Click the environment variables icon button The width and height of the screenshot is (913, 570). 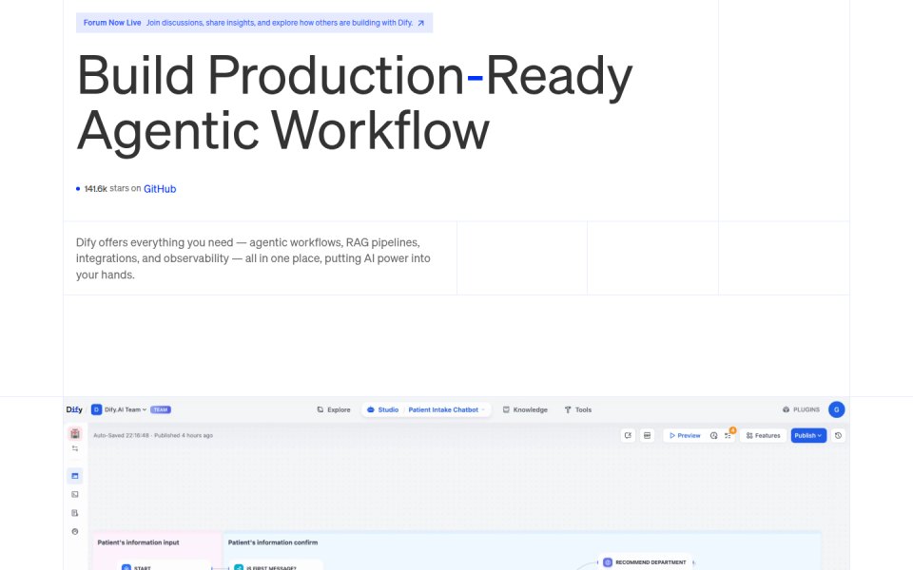[x=647, y=435]
